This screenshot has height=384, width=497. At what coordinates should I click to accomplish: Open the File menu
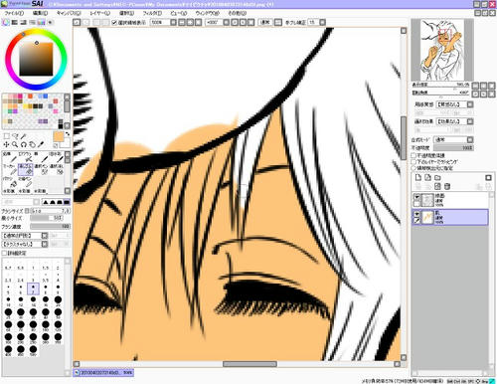click(14, 13)
